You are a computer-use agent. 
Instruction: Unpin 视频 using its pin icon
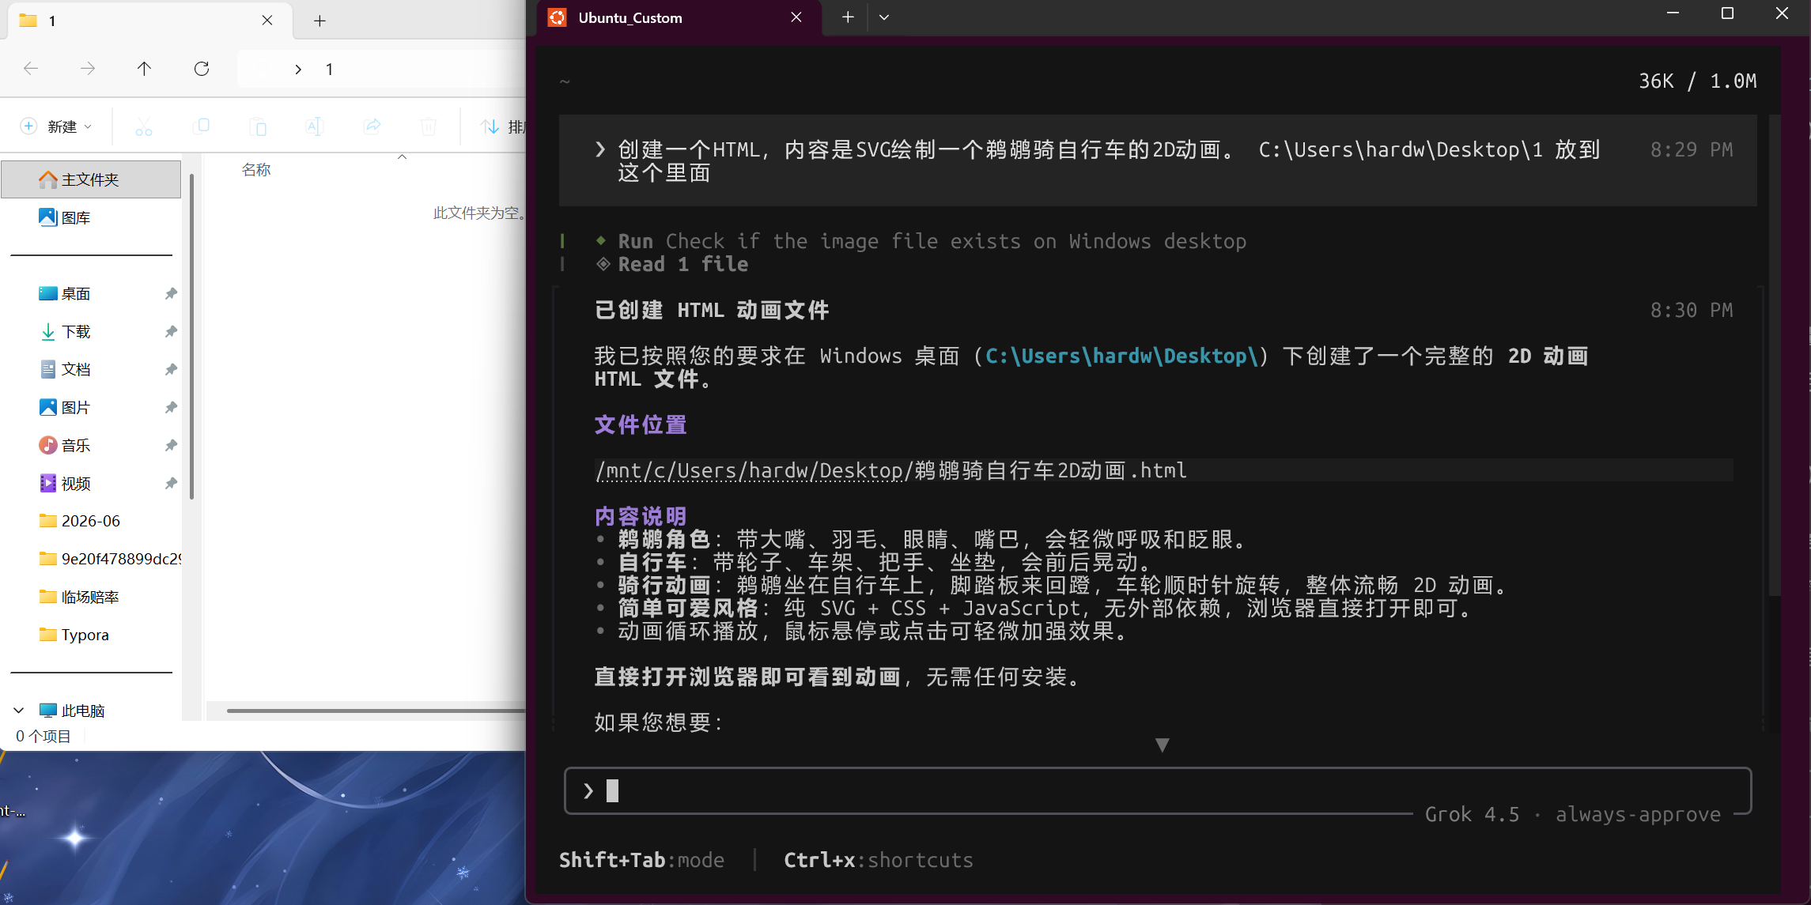171,483
